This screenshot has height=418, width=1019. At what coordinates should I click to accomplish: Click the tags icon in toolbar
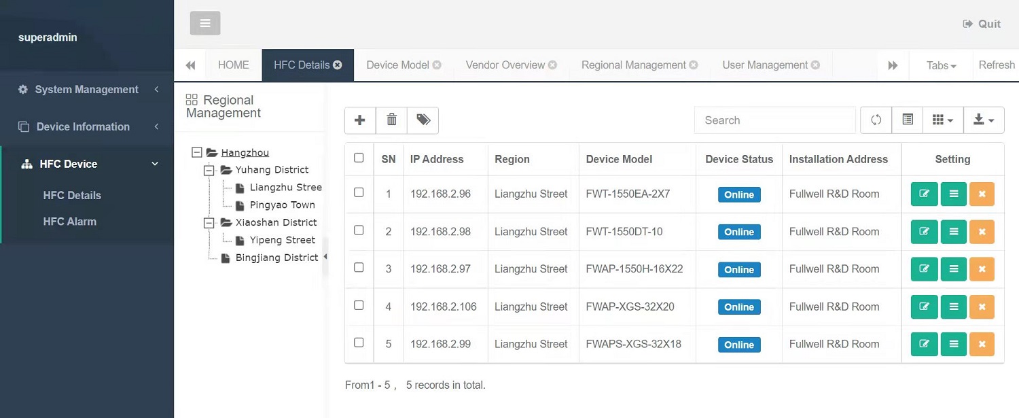point(423,120)
